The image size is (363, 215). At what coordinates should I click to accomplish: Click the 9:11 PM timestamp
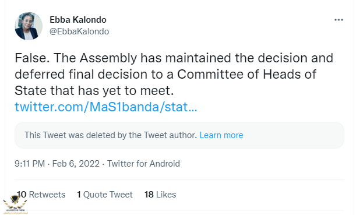[x=30, y=164]
